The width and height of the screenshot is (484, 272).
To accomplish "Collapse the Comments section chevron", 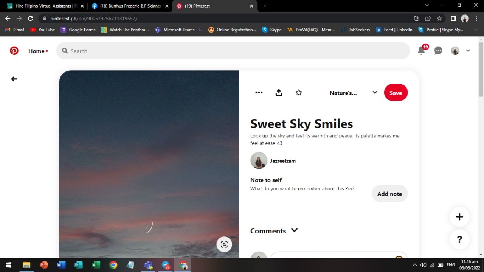I will point(295,230).
